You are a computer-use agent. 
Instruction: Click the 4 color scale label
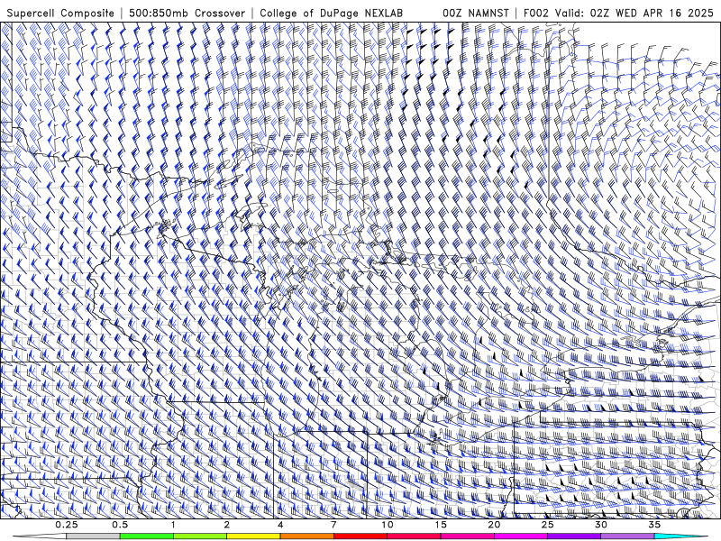[x=280, y=525]
